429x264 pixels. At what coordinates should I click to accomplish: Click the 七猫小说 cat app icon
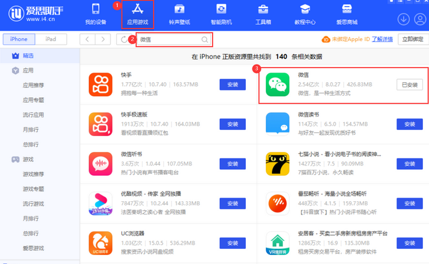click(277, 164)
